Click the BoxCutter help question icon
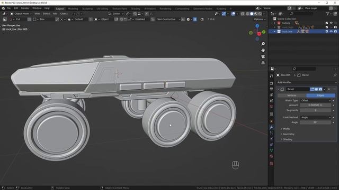The width and height of the screenshot is (339, 190). pyautogui.click(x=202, y=20)
